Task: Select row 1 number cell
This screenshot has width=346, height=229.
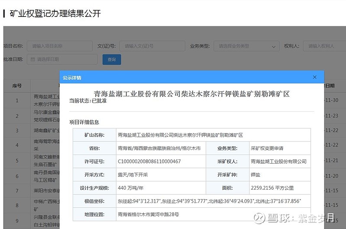Action: coord(17,100)
